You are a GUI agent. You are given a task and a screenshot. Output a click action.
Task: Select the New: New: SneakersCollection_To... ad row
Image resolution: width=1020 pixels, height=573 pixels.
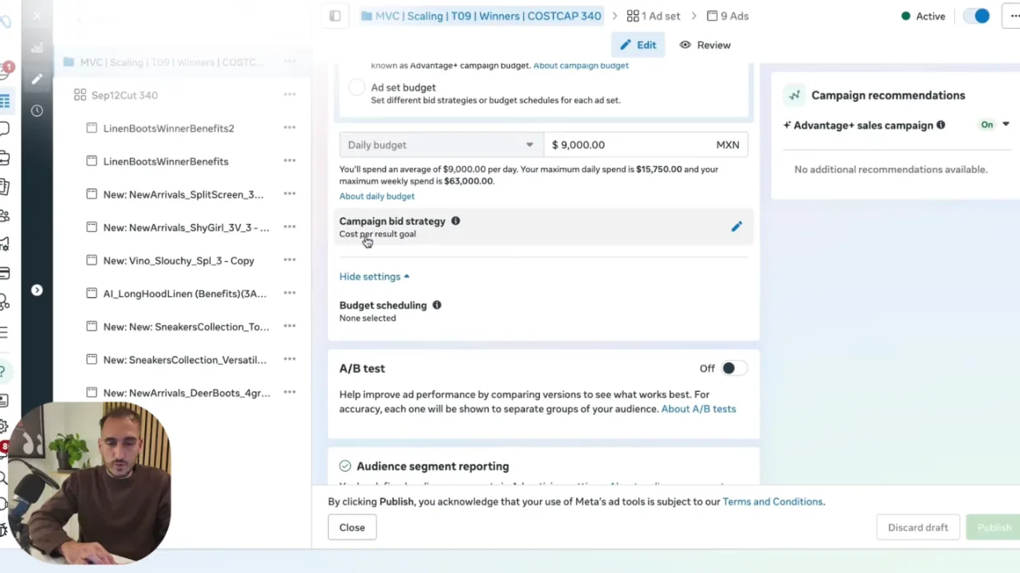point(183,326)
